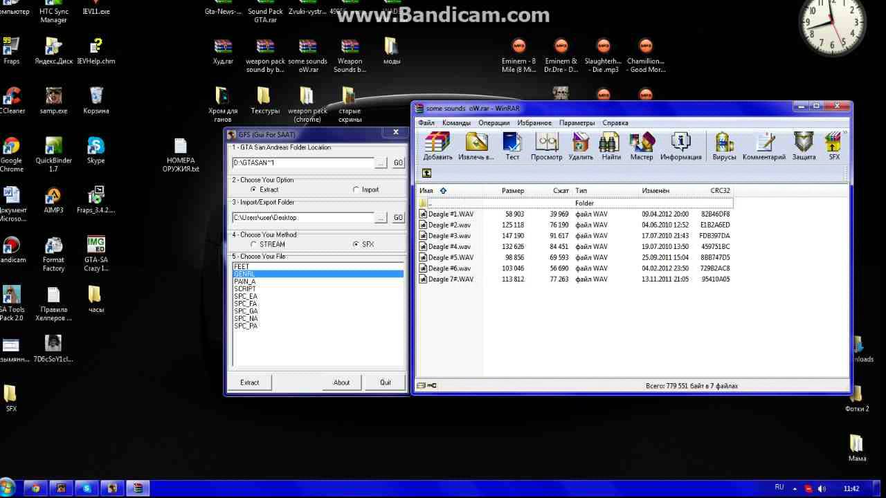Click the Windows Start button
The height and width of the screenshot is (498, 886).
click(7, 488)
